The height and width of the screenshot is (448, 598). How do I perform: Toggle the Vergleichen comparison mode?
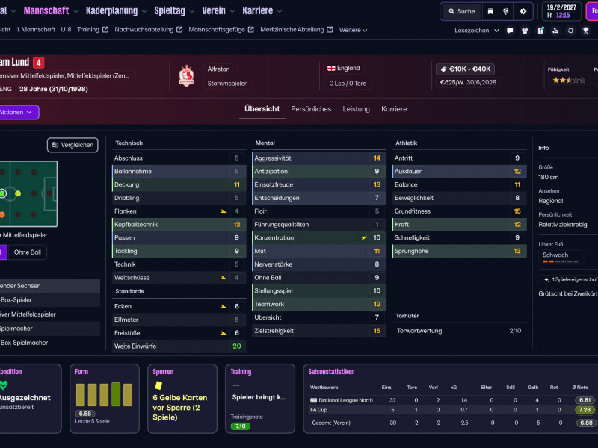coord(72,145)
